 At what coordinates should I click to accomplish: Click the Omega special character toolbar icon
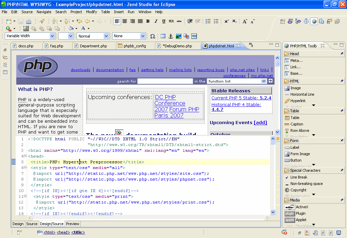point(152,36)
